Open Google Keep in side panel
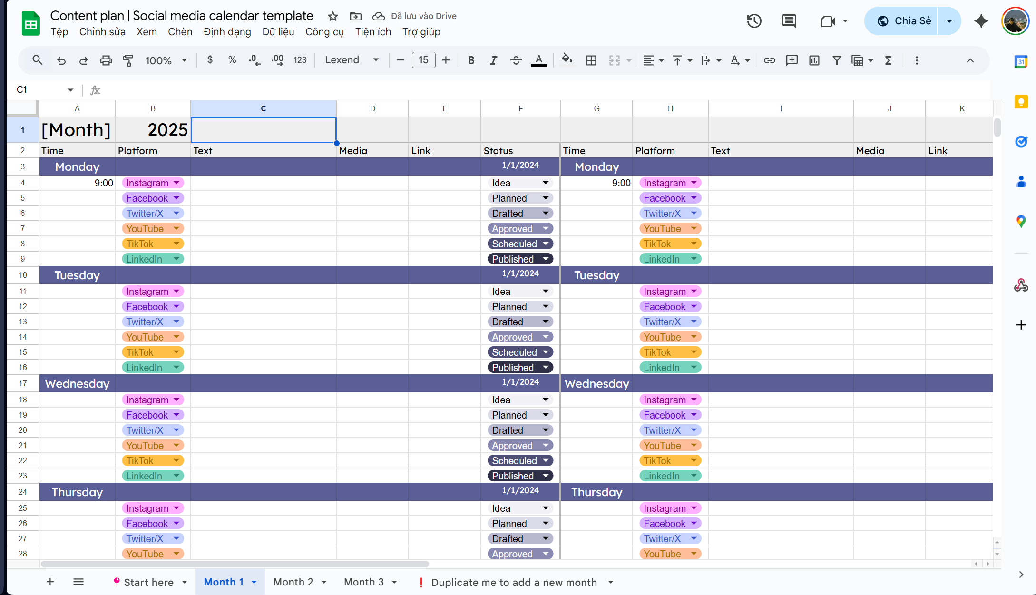1036x595 pixels. click(1021, 102)
